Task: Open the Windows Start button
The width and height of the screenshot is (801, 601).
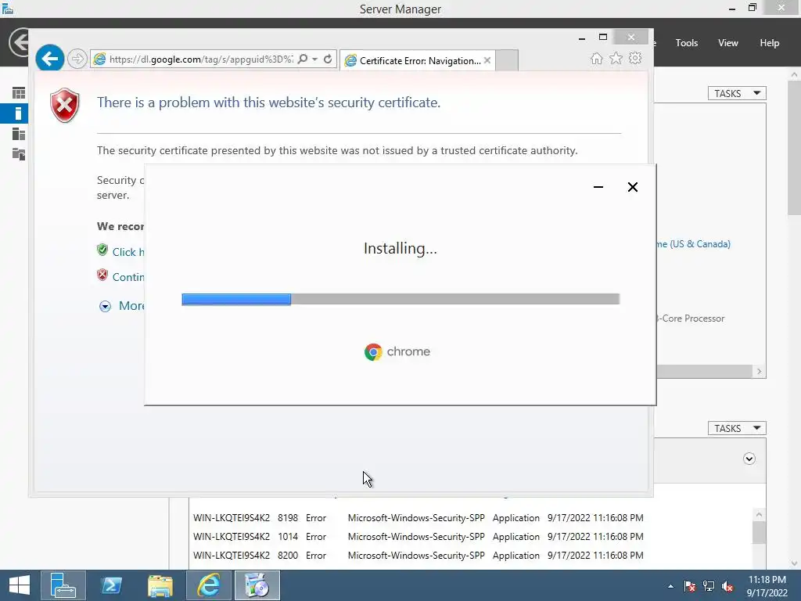Action: tap(20, 585)
